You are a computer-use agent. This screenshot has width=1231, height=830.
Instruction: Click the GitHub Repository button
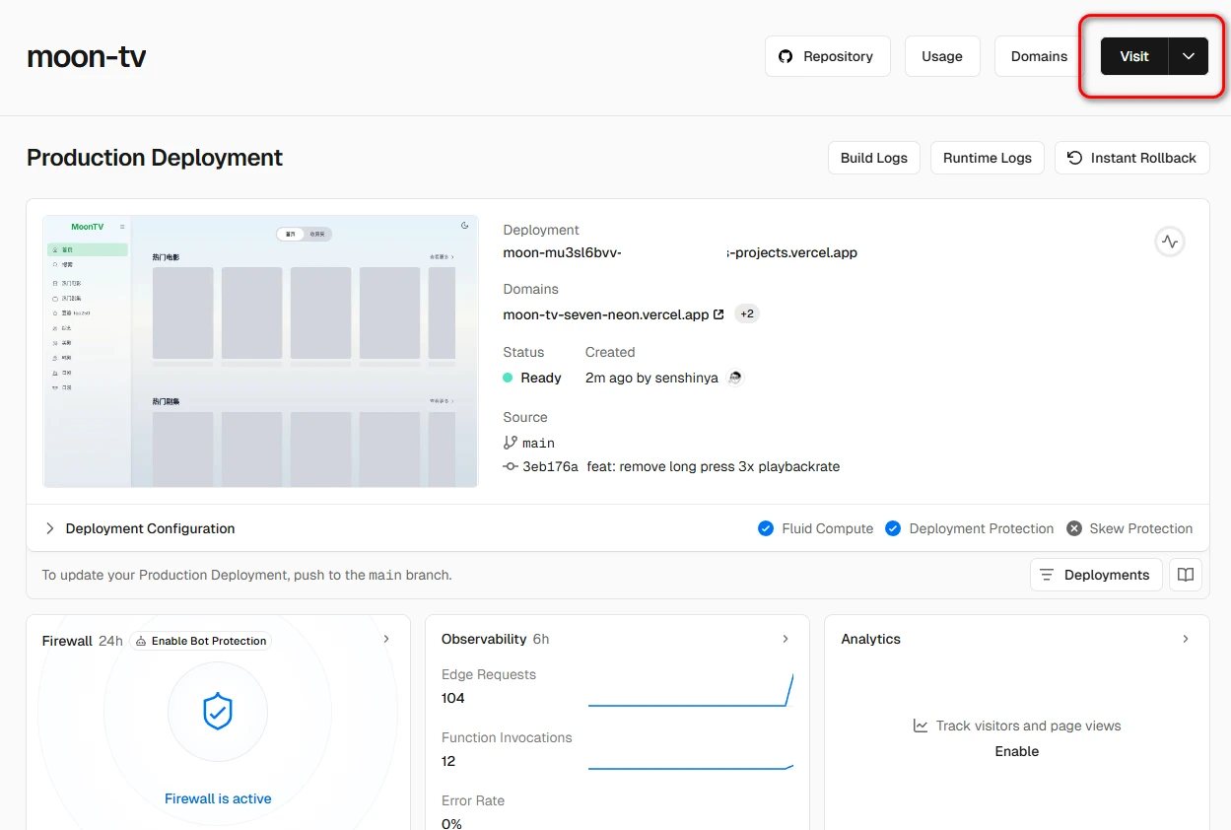[x=827, y=56]
